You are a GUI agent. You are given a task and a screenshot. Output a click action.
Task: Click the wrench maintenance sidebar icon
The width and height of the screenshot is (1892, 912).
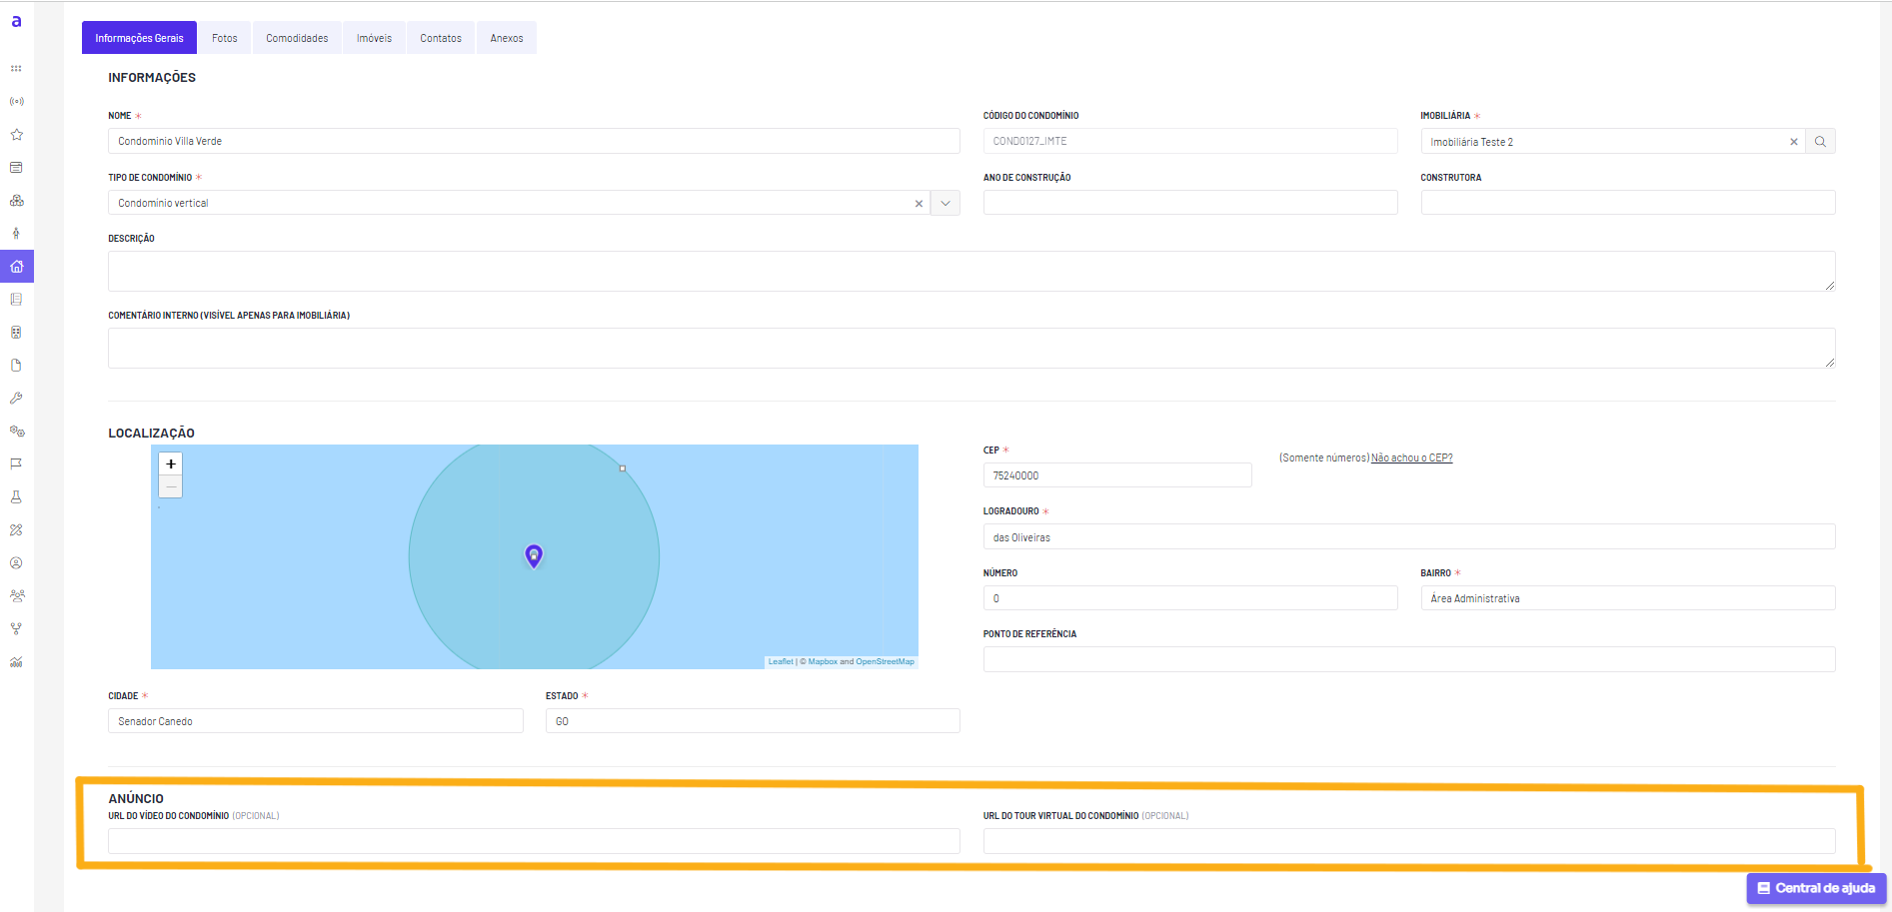pos(16,399)
